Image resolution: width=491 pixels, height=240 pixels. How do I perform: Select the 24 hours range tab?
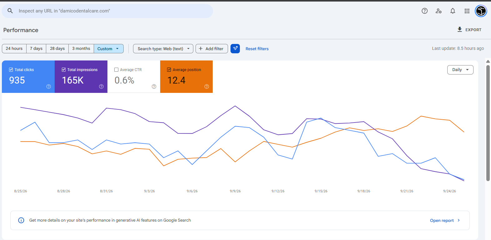point(14,49)
